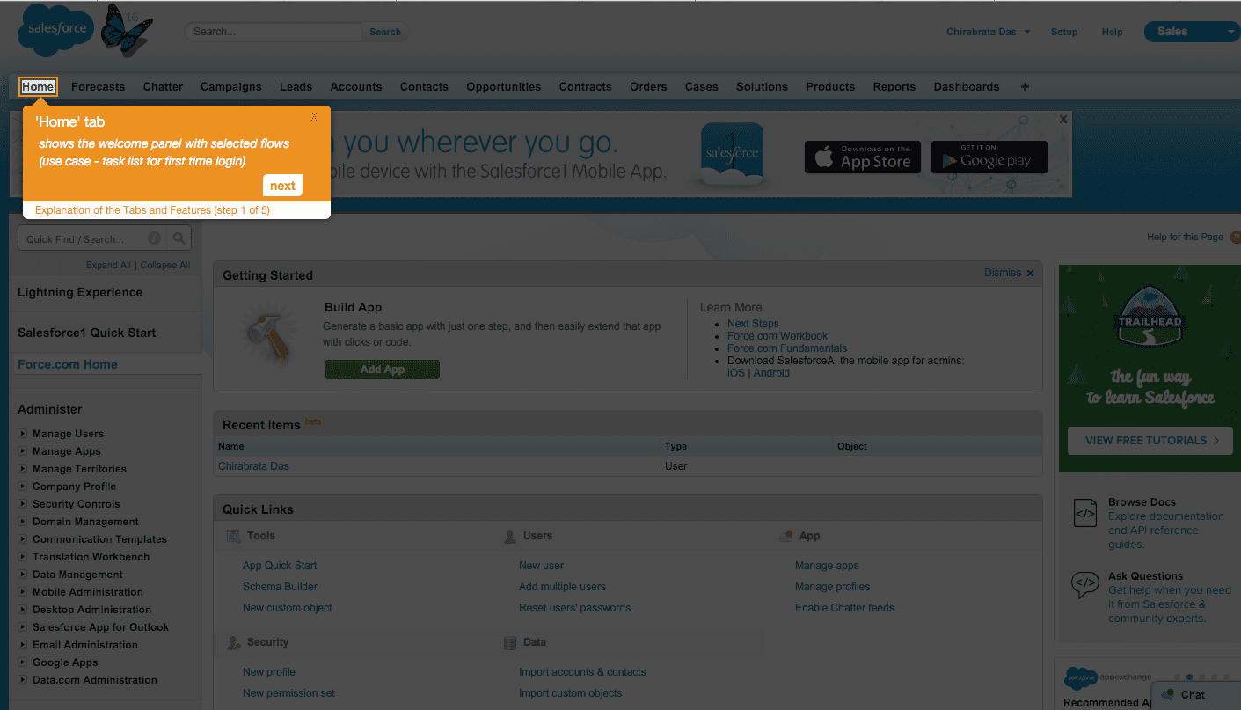This screenshot has width=1241, height=710.
Task: Expand Company Profile node
Action: 23,487
